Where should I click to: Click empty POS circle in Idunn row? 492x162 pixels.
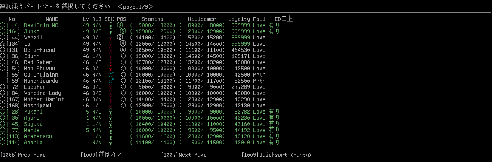click(x=123, y=56)
